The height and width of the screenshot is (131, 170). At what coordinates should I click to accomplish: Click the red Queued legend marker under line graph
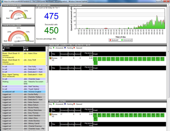pyautogui.click(x=110, y=40)
